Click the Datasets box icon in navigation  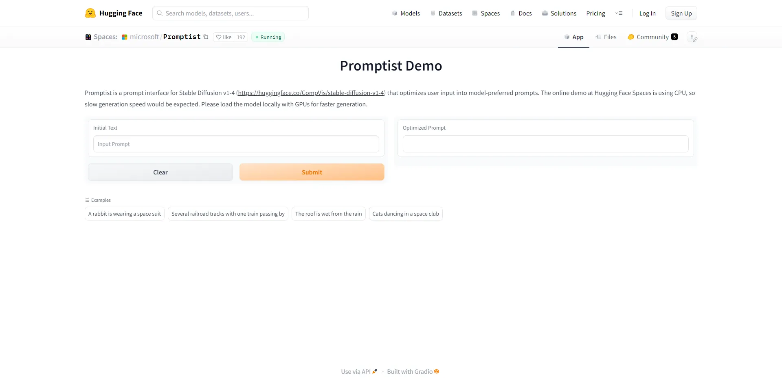(433, 13)
